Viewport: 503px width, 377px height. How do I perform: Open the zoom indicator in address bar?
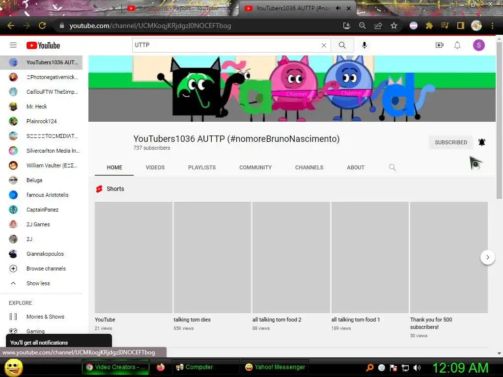362,26
